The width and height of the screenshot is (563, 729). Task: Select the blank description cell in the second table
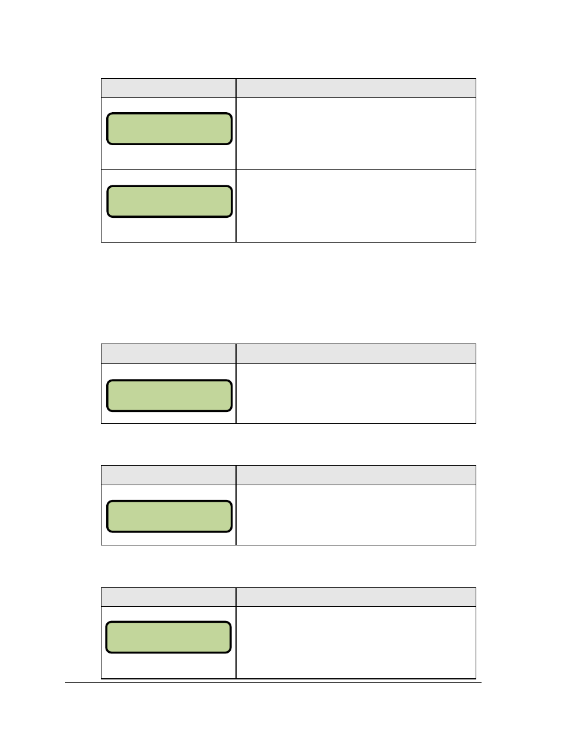pos(356,393)
